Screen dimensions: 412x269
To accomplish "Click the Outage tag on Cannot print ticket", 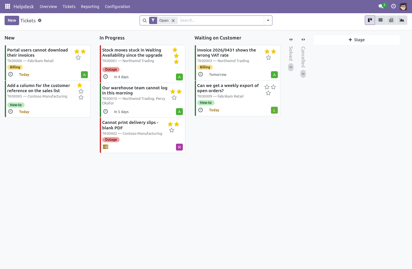I will 111,140.
